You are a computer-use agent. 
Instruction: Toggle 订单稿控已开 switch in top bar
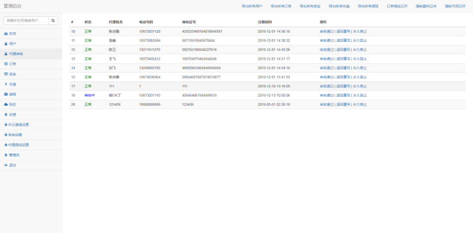tap(397, 6)
